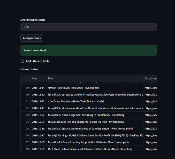Select title Tesla Breaks Down From Key Support
Screen dimensions: 175x159
tap(95, 142)
